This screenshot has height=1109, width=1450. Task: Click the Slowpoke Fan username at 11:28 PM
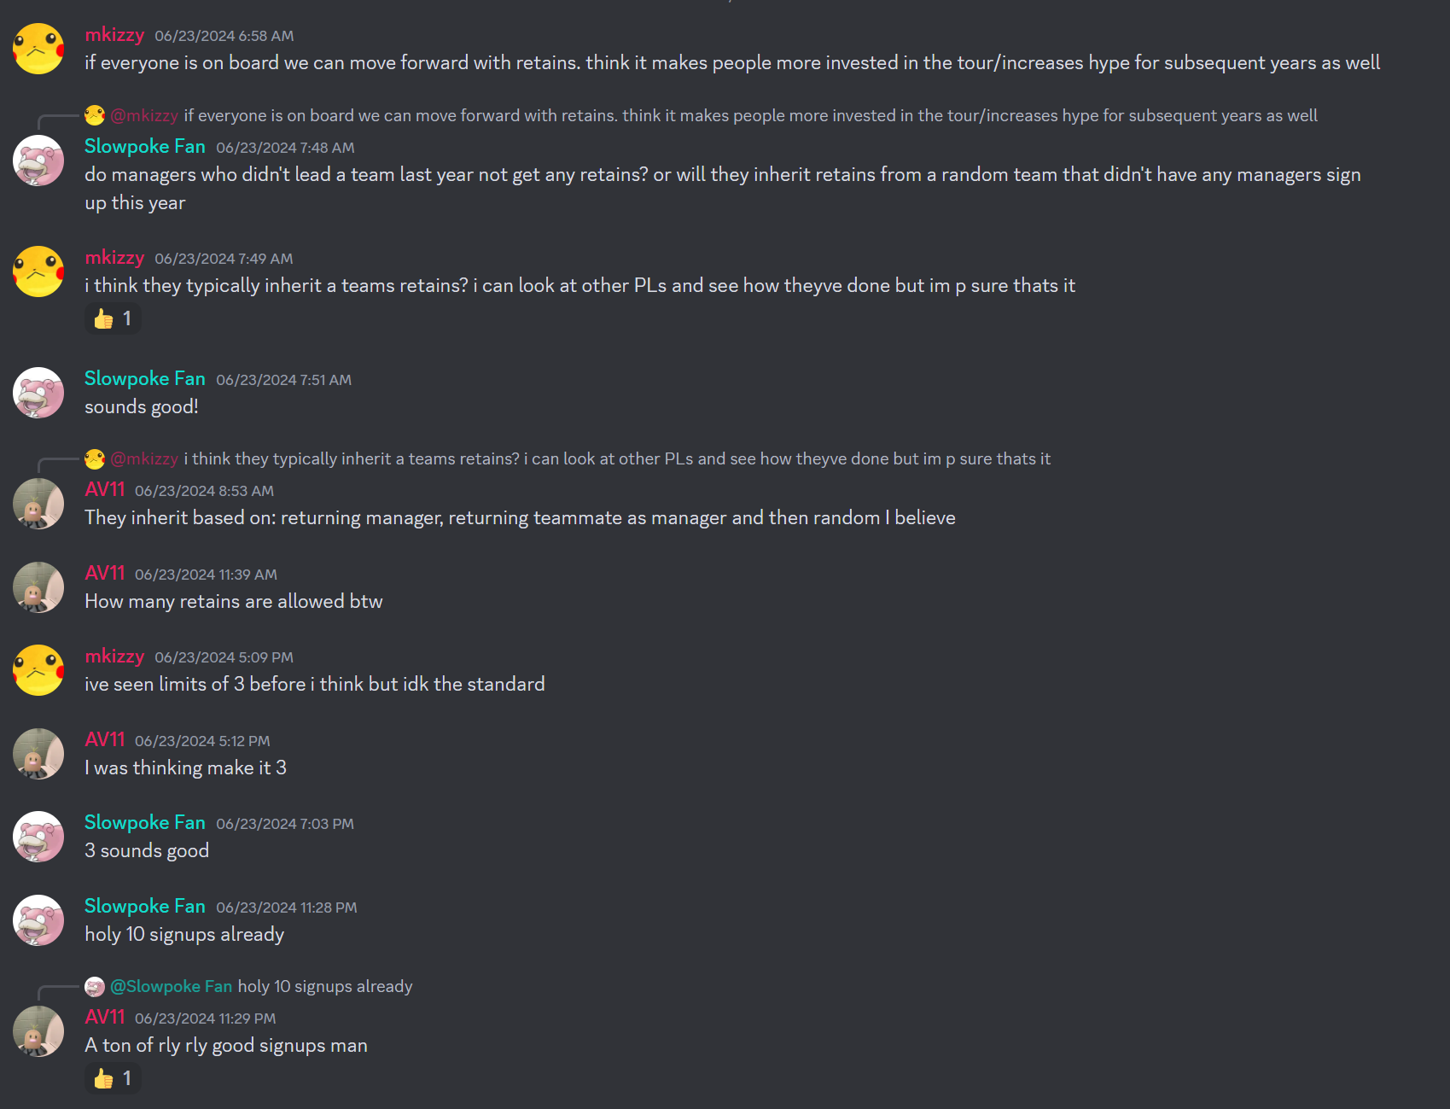pyautogui.click(x=144, y=907)
